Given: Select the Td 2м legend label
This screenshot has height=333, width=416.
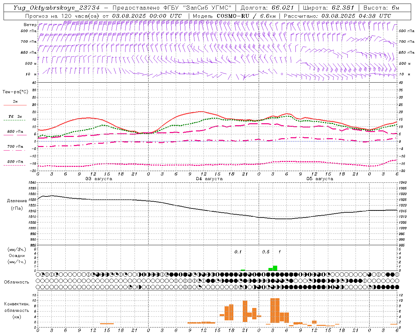Looking at the screenshot, I should 15,116.
